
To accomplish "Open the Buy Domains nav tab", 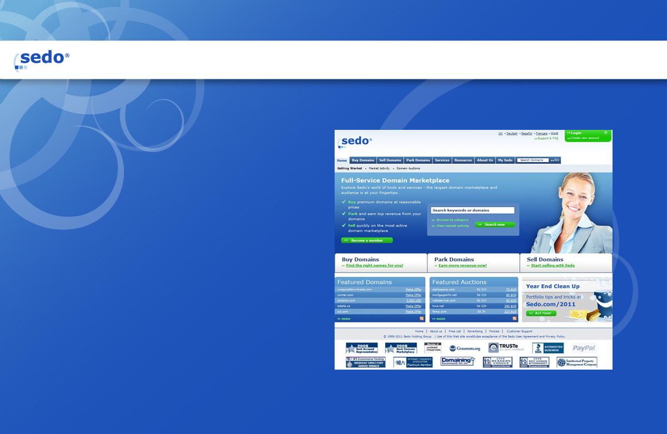I will tap(363, 160).
